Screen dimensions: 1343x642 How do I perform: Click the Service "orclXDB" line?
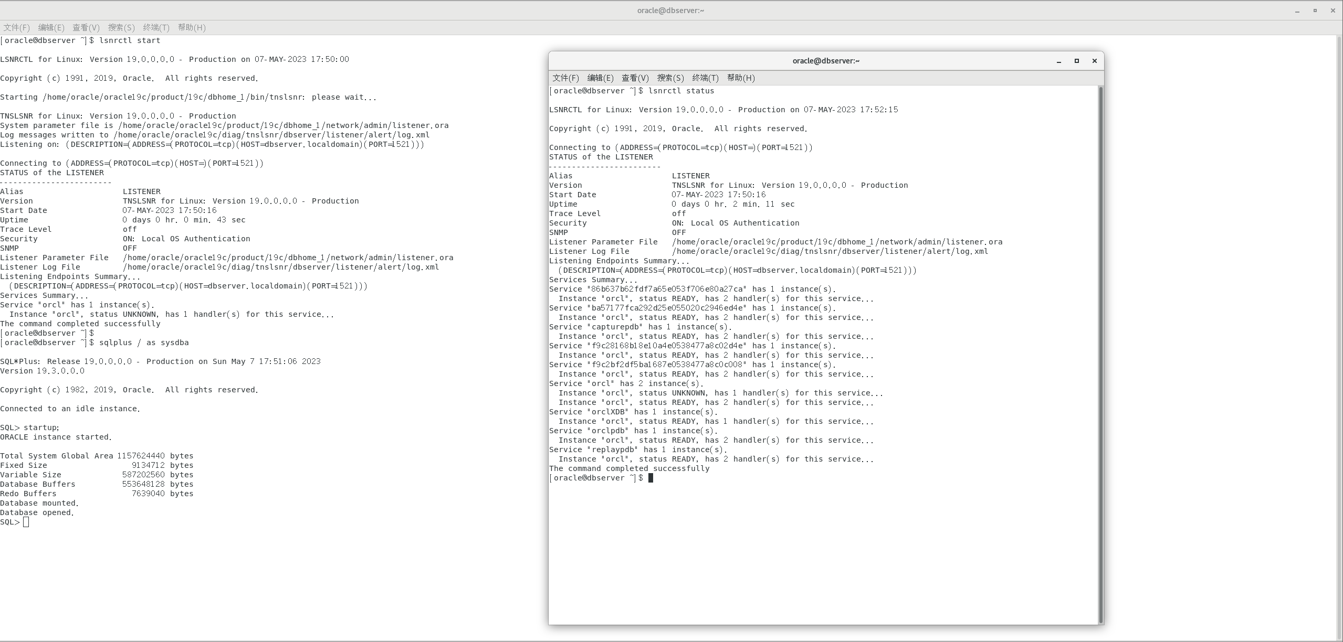(634, 412)
